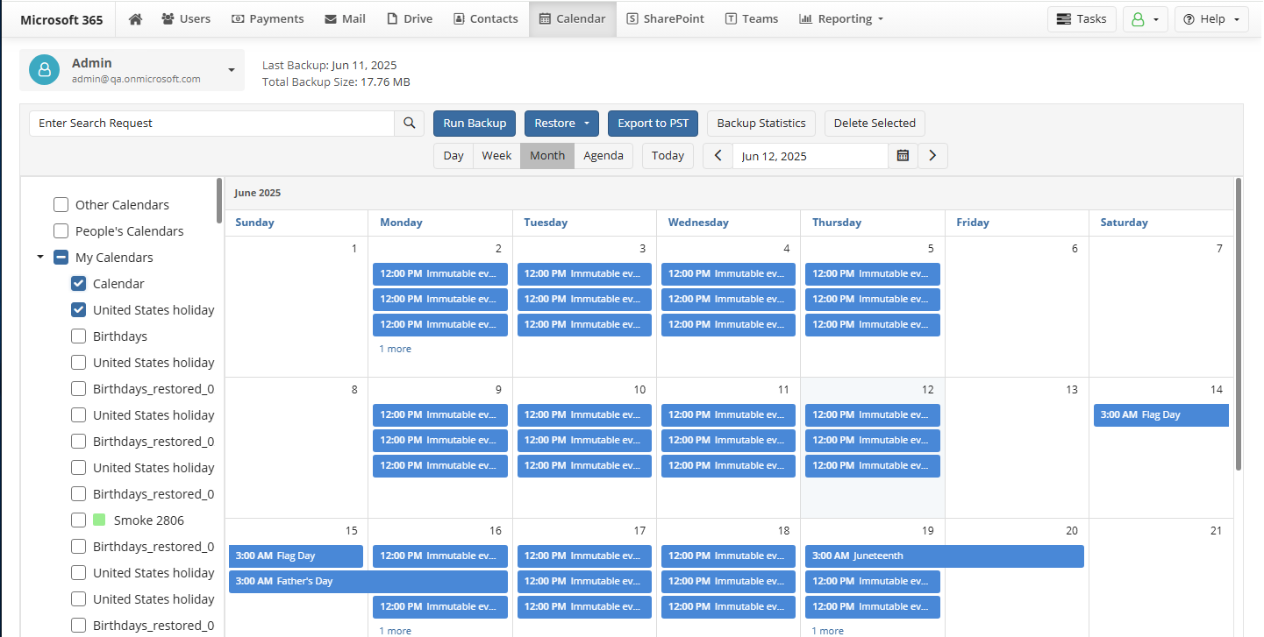Click the Microsoft 365 brand label
Viewport: 1264px width, 637px height.
(61, 19)
